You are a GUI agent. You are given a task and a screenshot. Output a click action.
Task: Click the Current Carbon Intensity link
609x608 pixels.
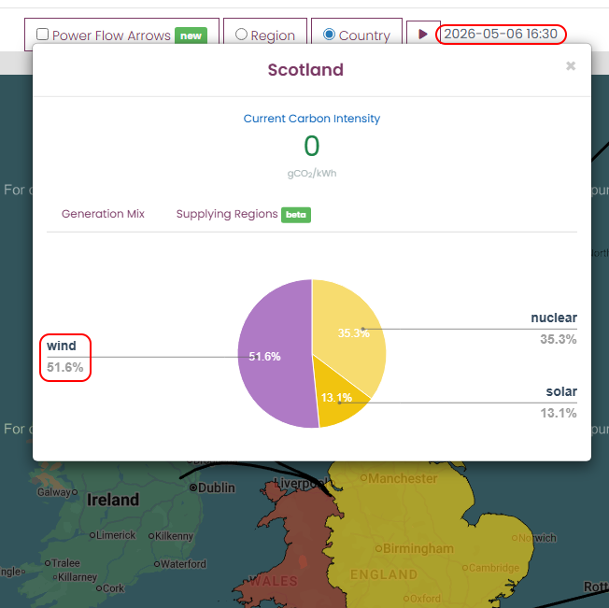point(311,119)
